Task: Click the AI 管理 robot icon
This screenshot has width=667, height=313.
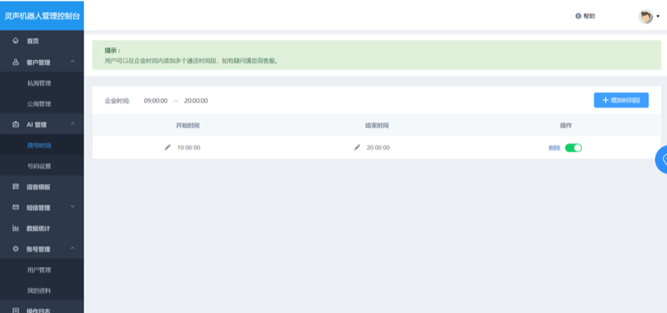Action: coord(16,125)
